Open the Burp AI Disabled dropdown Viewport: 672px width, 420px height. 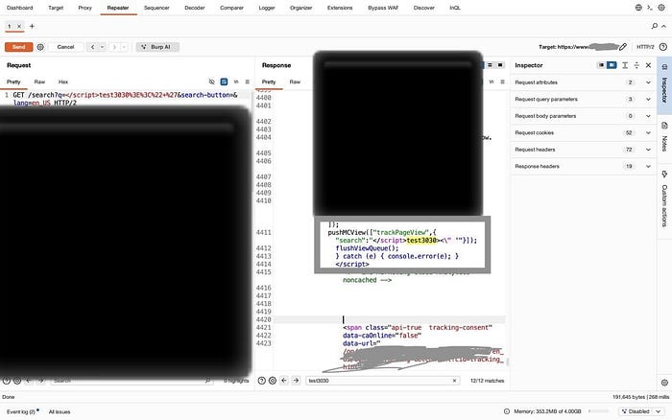(x=641, y=411)
